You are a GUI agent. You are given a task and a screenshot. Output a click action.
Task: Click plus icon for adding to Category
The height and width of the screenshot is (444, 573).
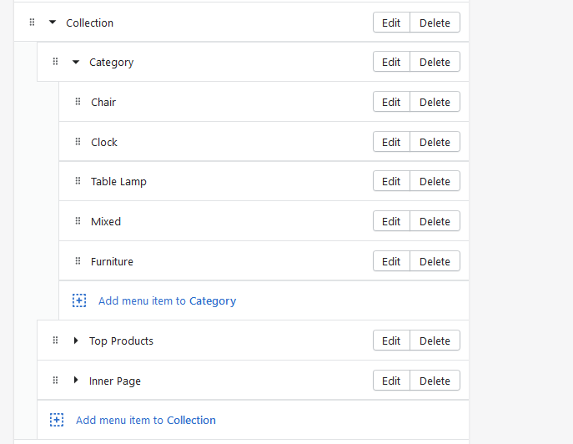pos(79,300)
